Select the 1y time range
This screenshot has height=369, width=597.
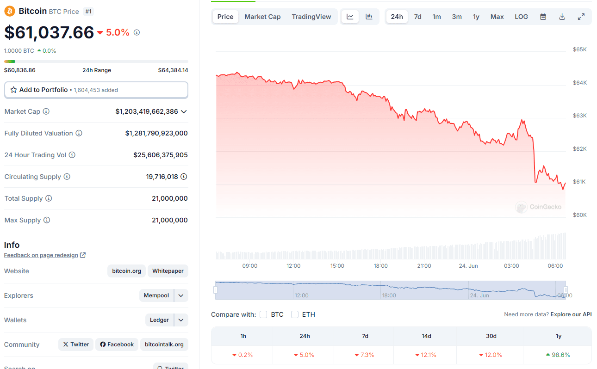(476, 17)
